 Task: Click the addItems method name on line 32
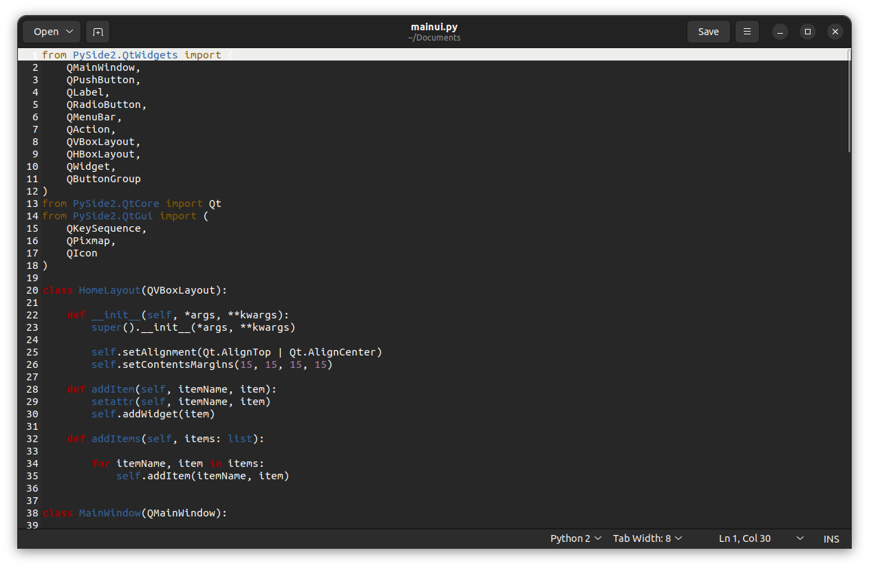click(116, 439)
